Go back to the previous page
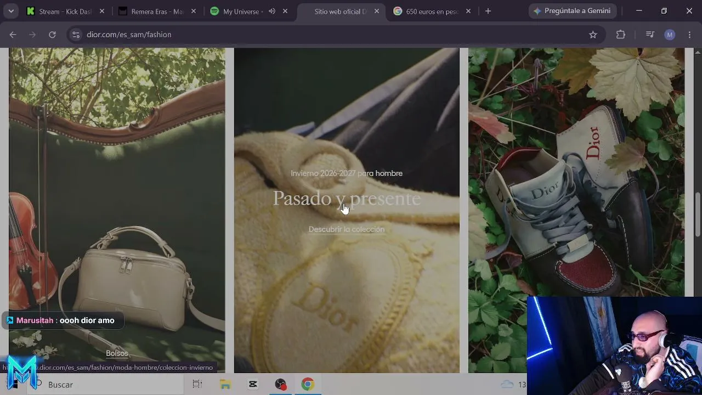Viewport: 702px width, 395px height. click(x=13, y=35)
